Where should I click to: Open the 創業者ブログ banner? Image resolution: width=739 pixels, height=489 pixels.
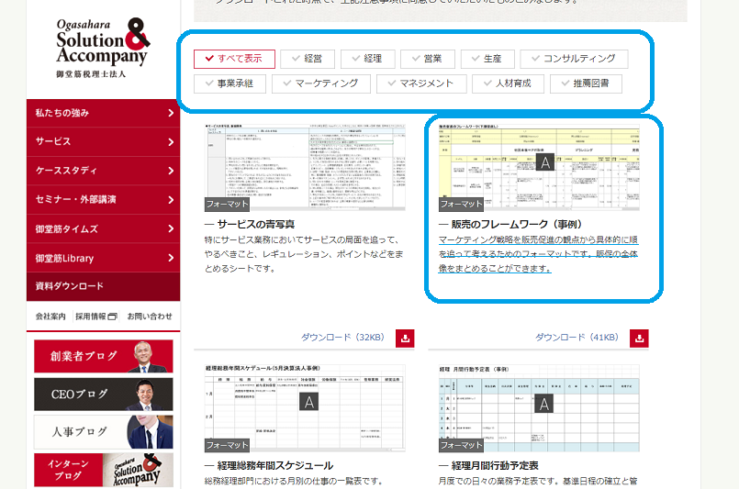click(x=103, y=356)
